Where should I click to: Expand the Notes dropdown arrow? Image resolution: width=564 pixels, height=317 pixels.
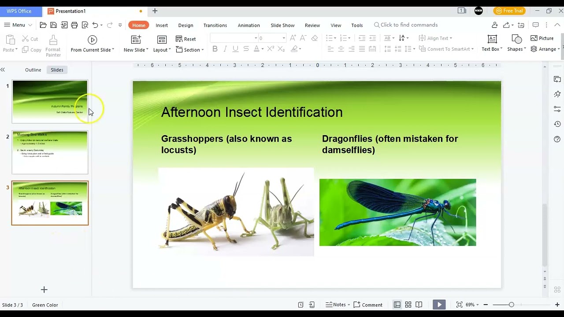[349, 305]
